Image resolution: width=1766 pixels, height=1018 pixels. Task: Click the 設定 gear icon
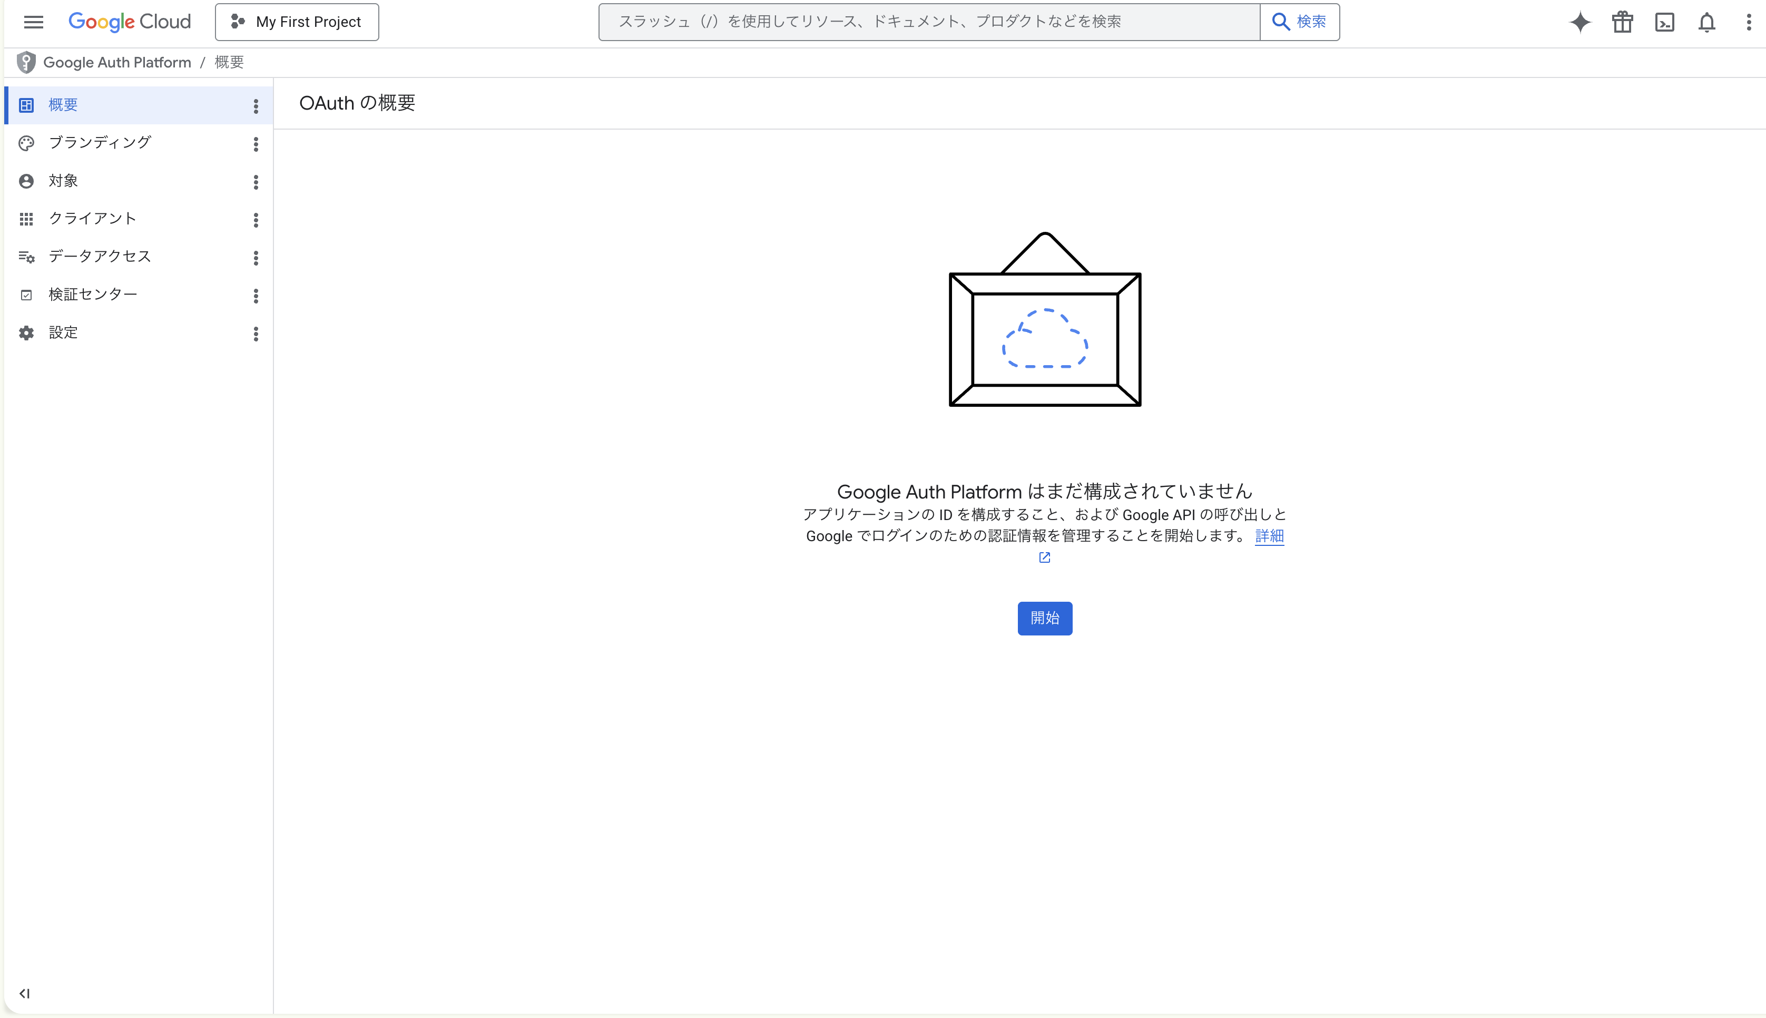(26, 333)
